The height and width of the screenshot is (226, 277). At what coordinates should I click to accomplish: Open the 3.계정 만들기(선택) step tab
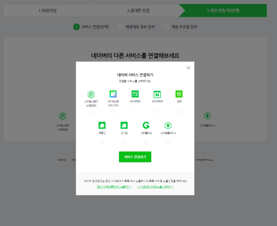pyautogui.click(x=223, y=11)
